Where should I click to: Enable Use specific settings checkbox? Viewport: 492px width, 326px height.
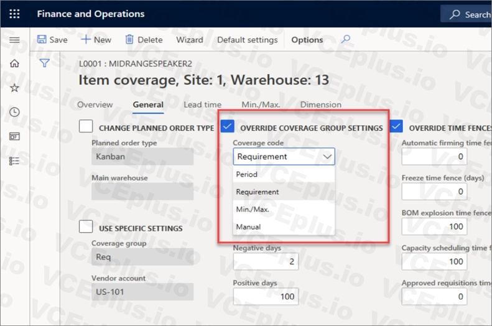pyautogui.click(x=86, y=226)
